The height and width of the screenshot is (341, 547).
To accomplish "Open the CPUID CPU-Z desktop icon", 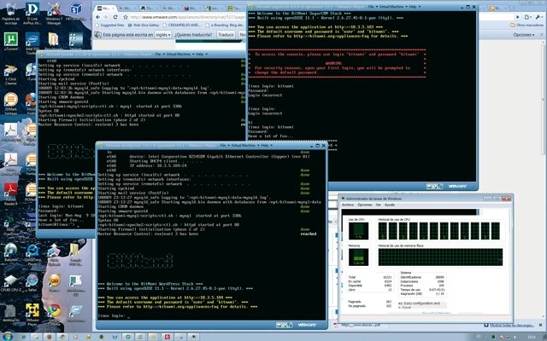I will click(11, 283).
